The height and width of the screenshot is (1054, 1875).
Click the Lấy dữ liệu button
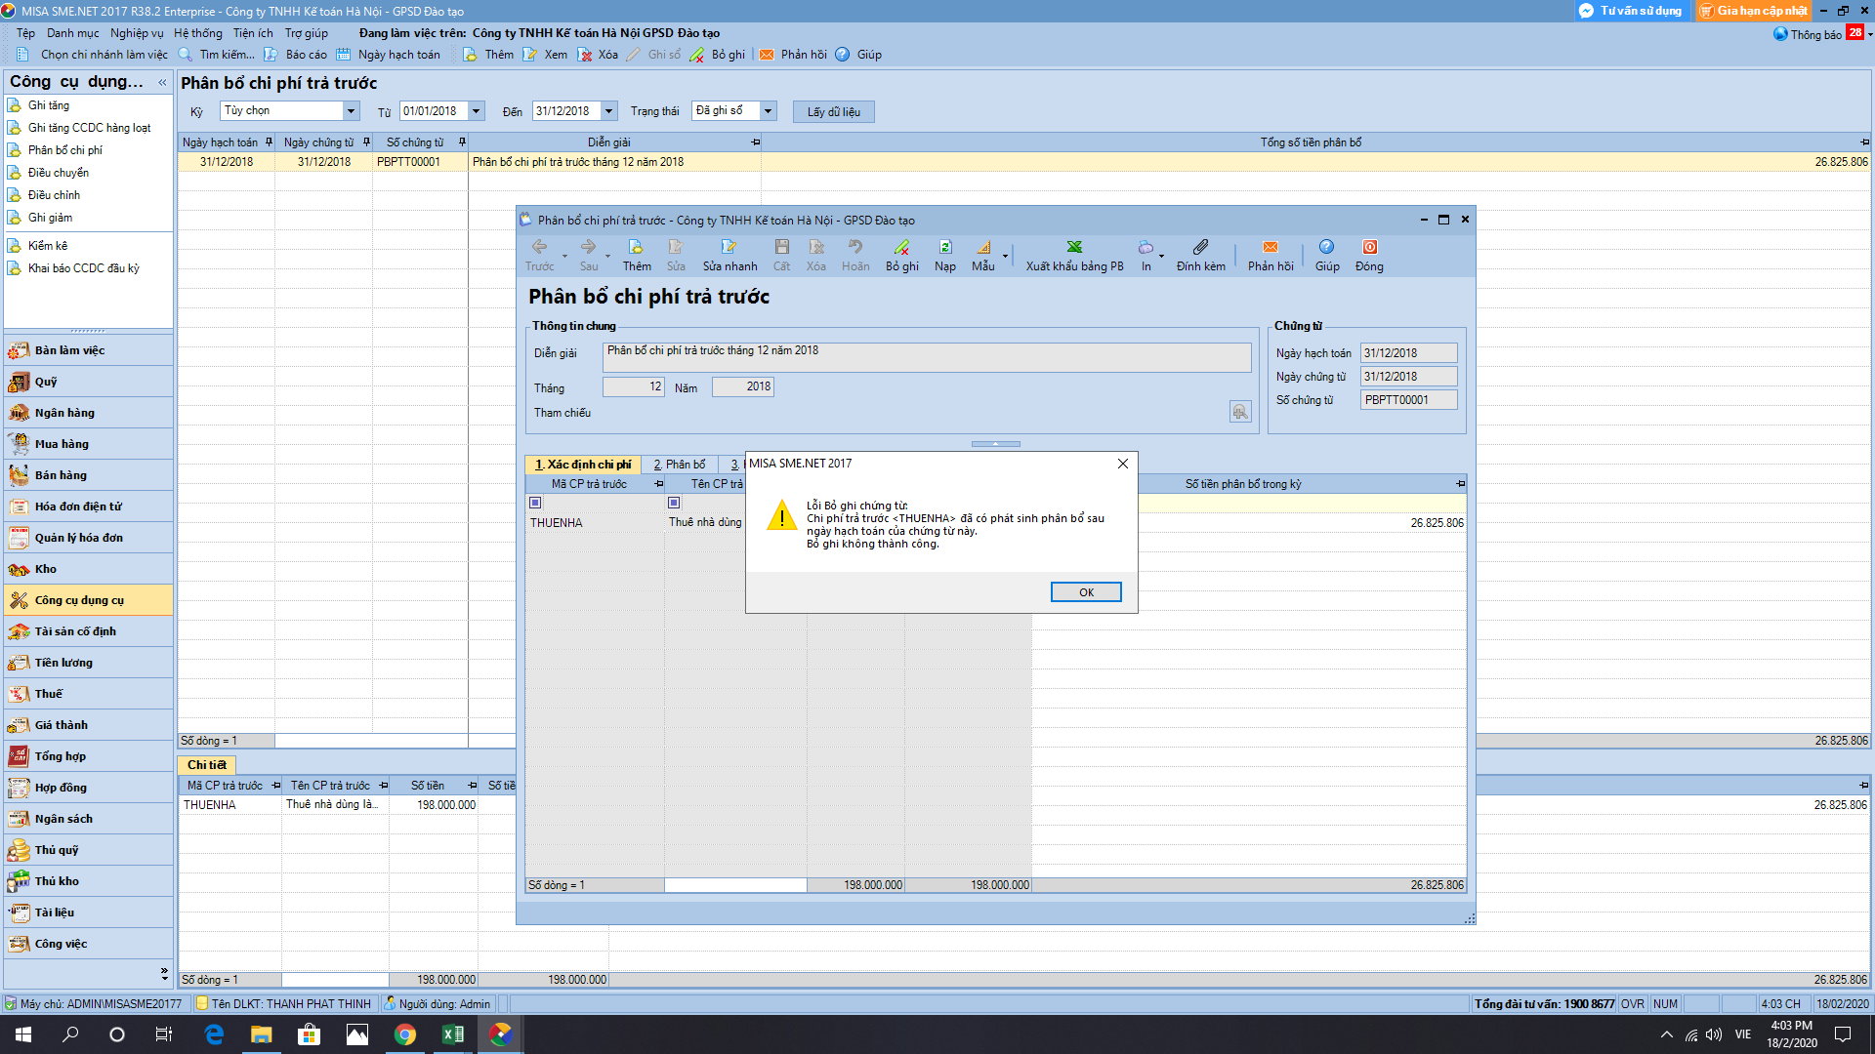pos(833,112)
